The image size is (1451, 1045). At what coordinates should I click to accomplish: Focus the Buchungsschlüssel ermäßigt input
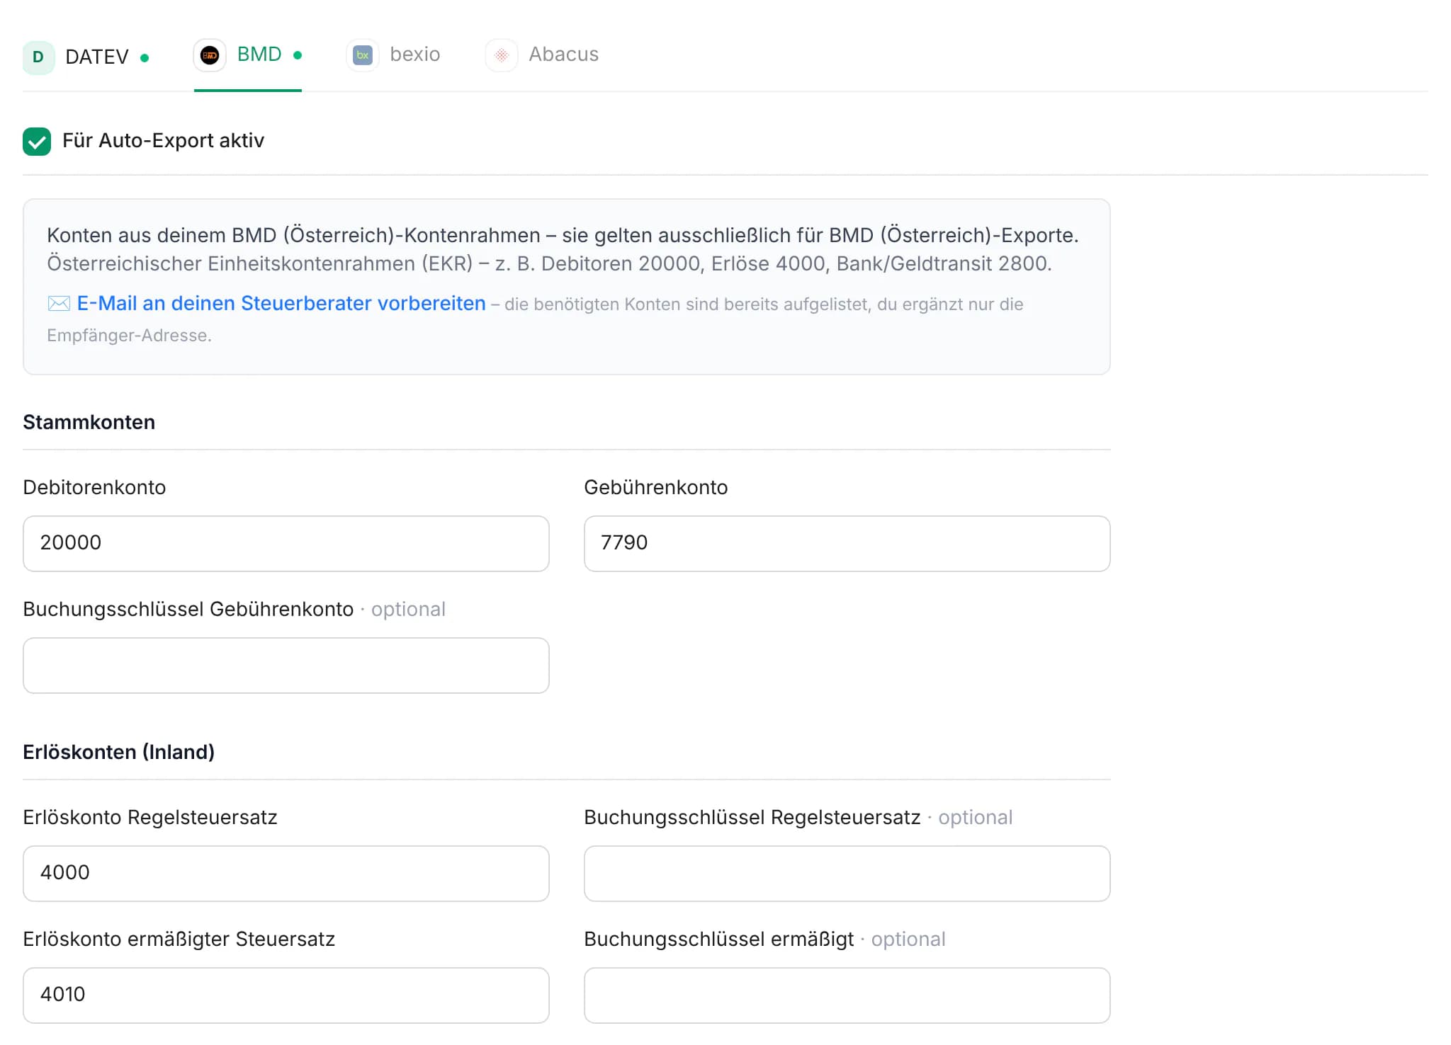[x=847, y=995]
